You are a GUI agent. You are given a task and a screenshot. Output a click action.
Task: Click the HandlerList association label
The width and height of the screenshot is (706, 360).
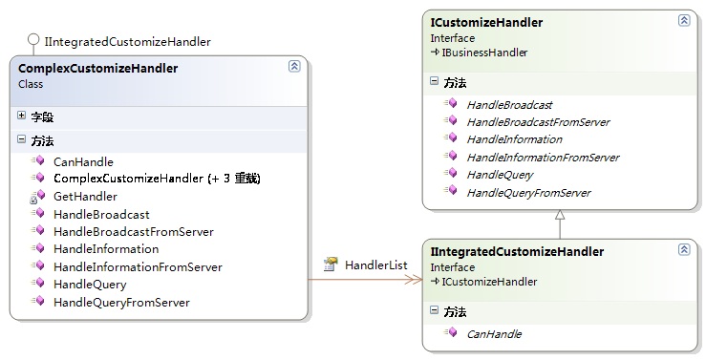click(x=376, y=265)
